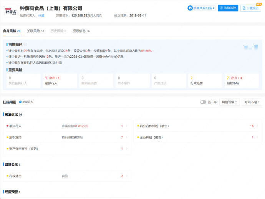
Task: Open the 限制高消费 risk card
Action: 96,80
